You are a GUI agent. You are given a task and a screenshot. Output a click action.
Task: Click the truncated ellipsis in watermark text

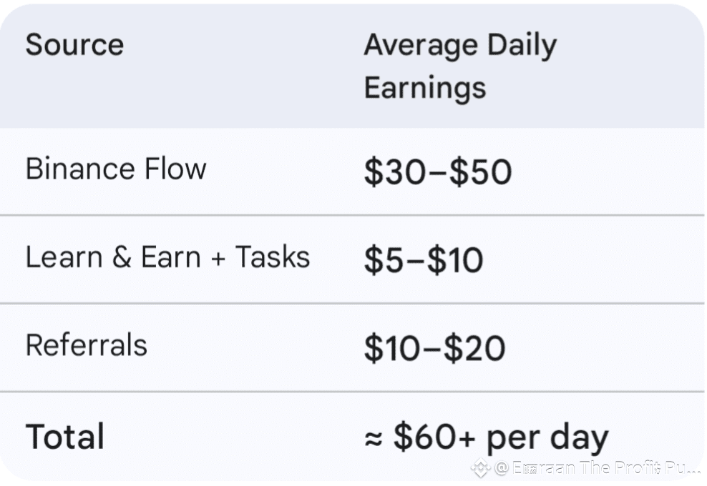coord(693,470)
